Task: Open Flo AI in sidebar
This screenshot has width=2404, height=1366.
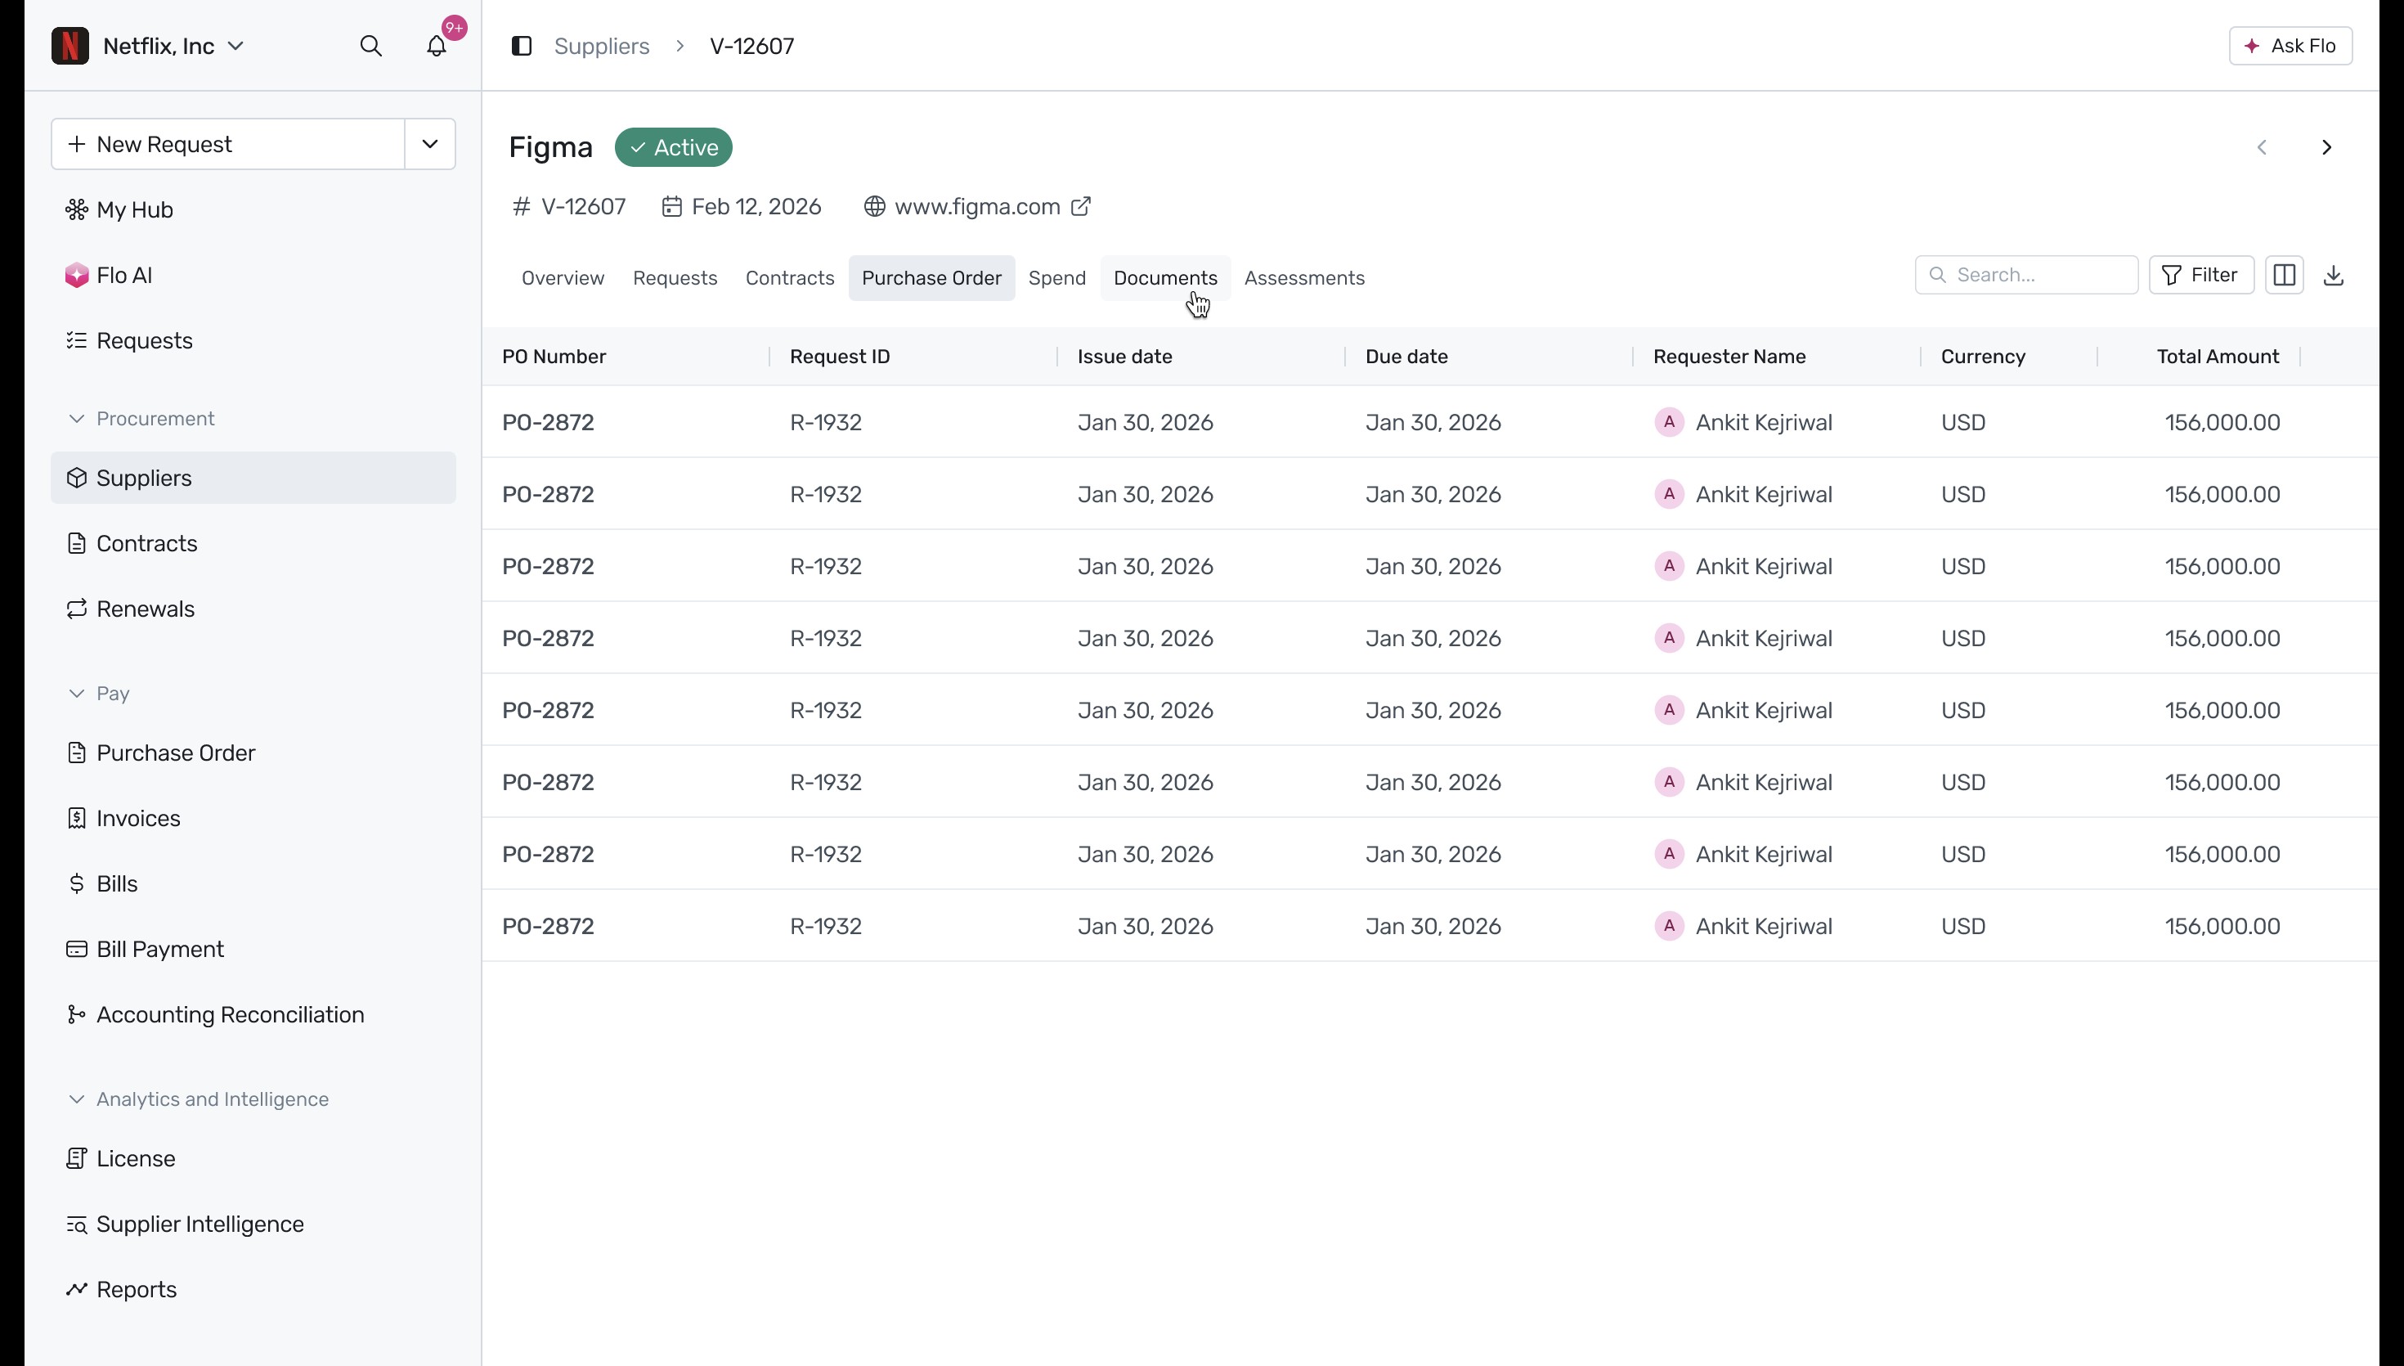Action: 253,275
